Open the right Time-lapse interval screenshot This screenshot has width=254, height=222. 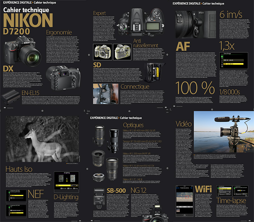click(241, 191)
